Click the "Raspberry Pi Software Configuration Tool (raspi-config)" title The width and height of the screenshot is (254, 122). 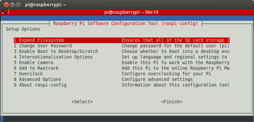coord(126,23)
